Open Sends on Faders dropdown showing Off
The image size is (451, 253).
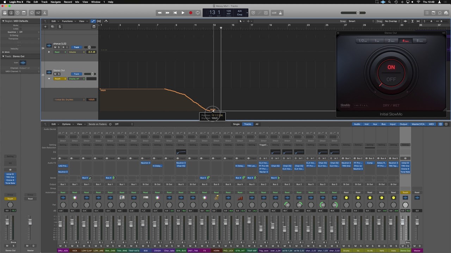coord(124,124)
